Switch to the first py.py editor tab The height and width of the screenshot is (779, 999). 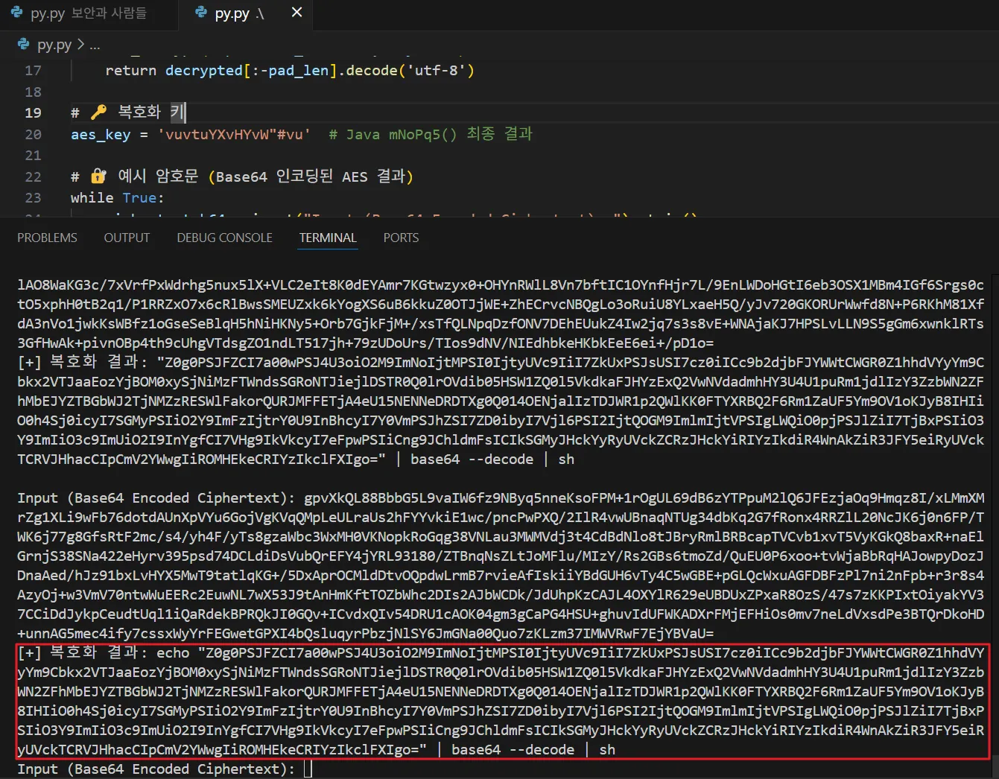coord(88,13)
